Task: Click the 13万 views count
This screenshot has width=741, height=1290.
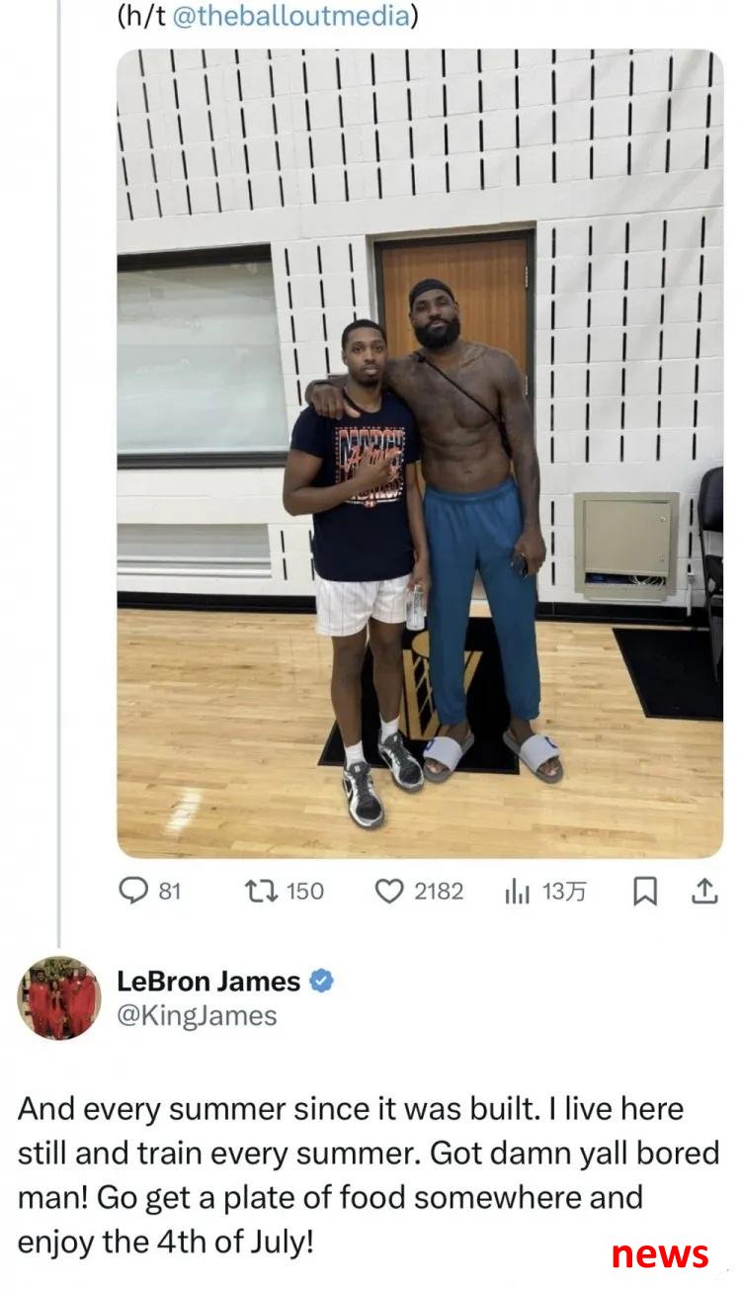Action: tap(564, 892)
